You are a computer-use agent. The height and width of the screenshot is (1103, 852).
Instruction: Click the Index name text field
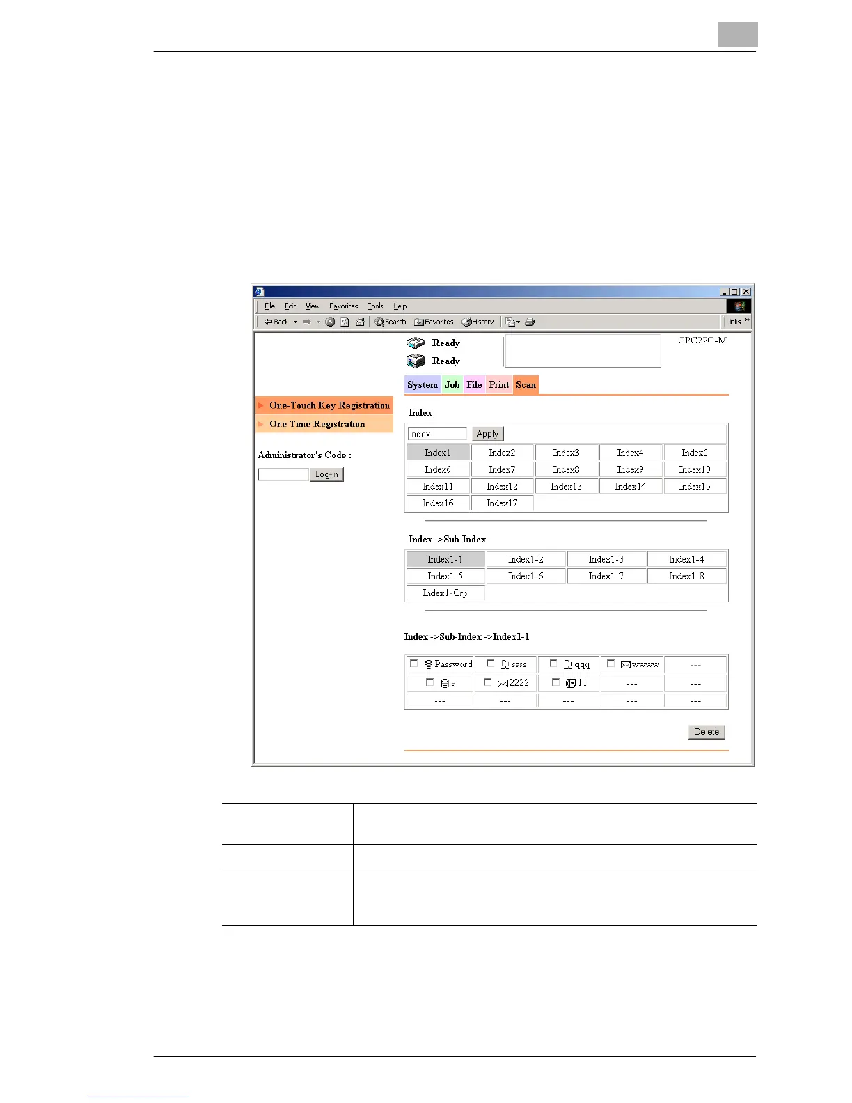437,434
